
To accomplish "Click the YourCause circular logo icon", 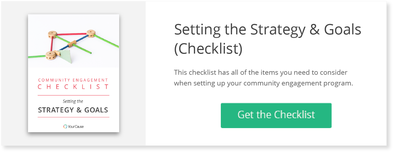I will (x=65, y=126).
